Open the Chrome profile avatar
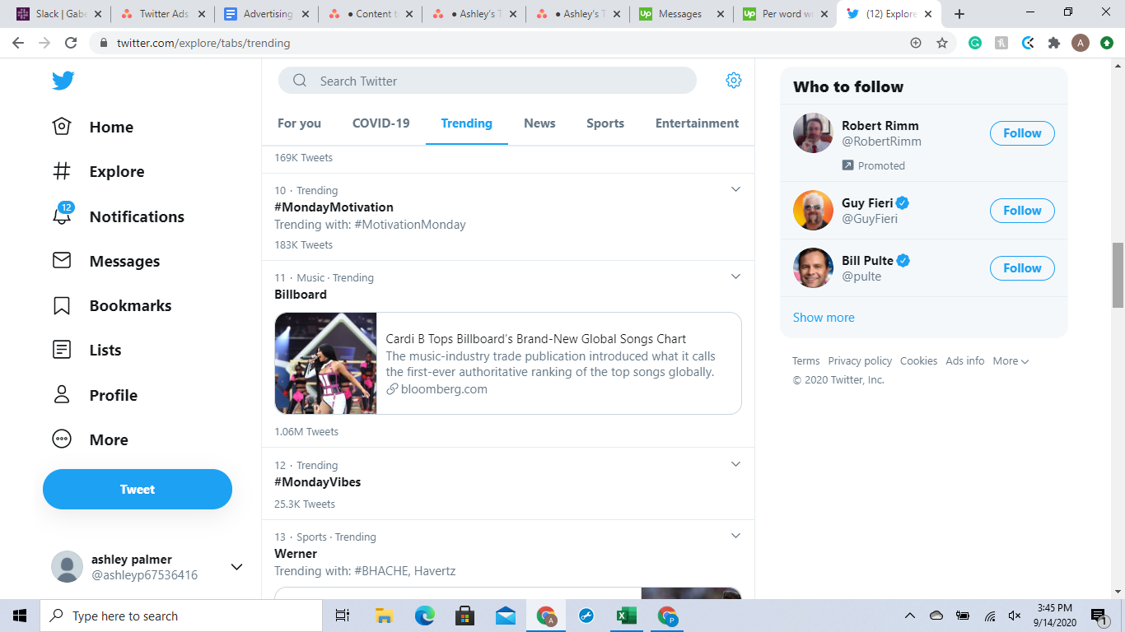 point(1081,43)
